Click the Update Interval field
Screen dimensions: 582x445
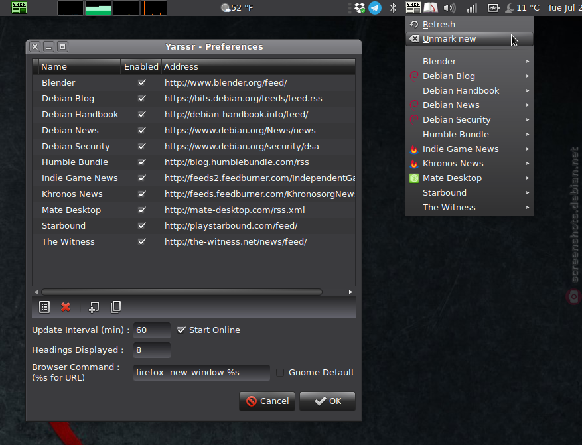coord(152,330)
